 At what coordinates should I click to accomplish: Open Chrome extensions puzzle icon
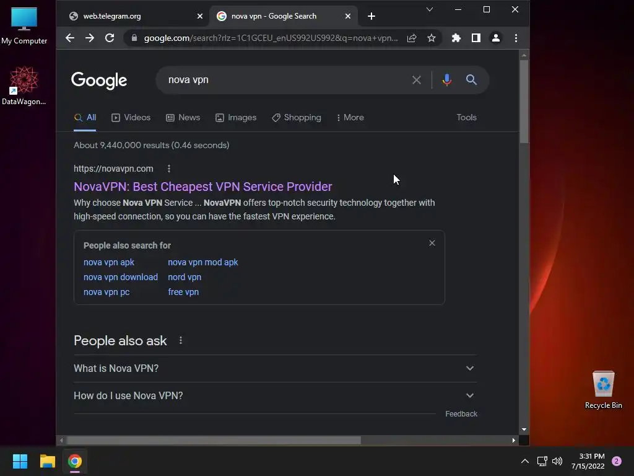coord(456,38)
